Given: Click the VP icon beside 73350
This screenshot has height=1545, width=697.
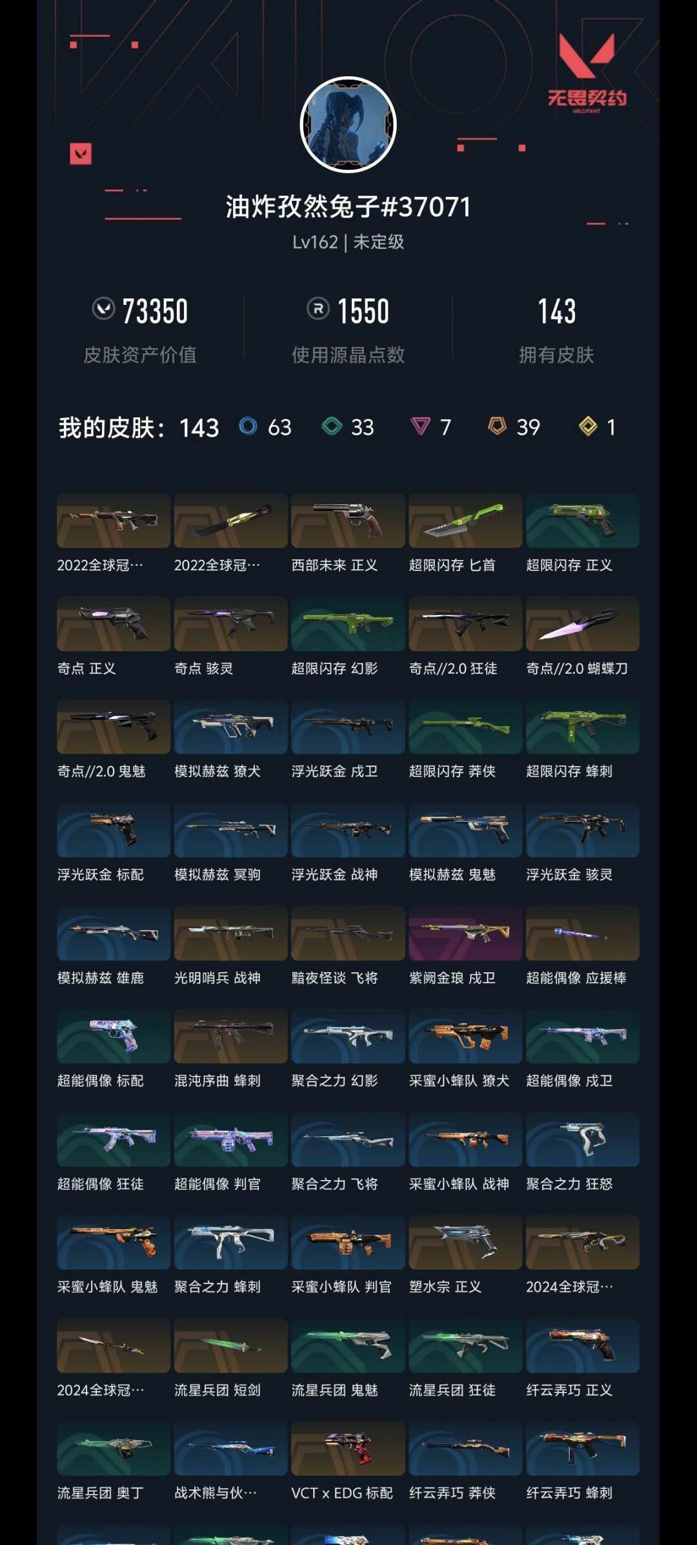Looking at the screenshot, I should 103,309.
